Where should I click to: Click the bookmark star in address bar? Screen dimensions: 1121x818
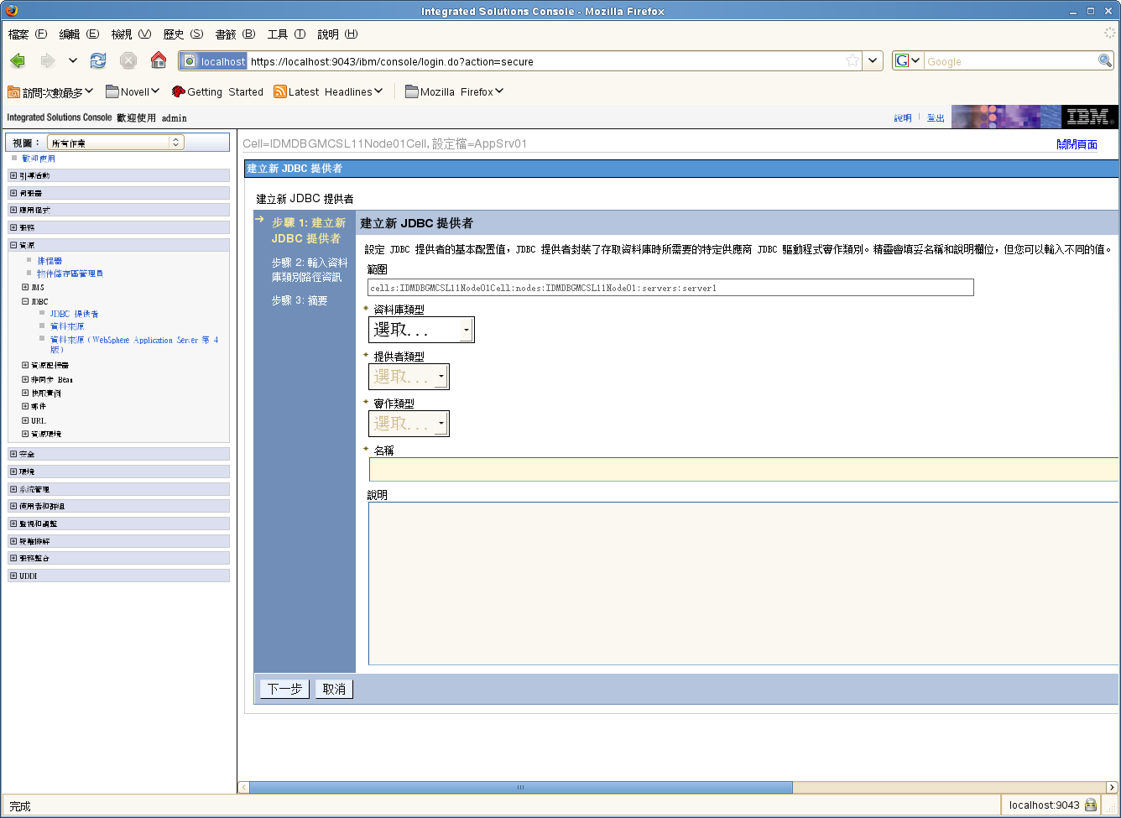tap(852, 60)
